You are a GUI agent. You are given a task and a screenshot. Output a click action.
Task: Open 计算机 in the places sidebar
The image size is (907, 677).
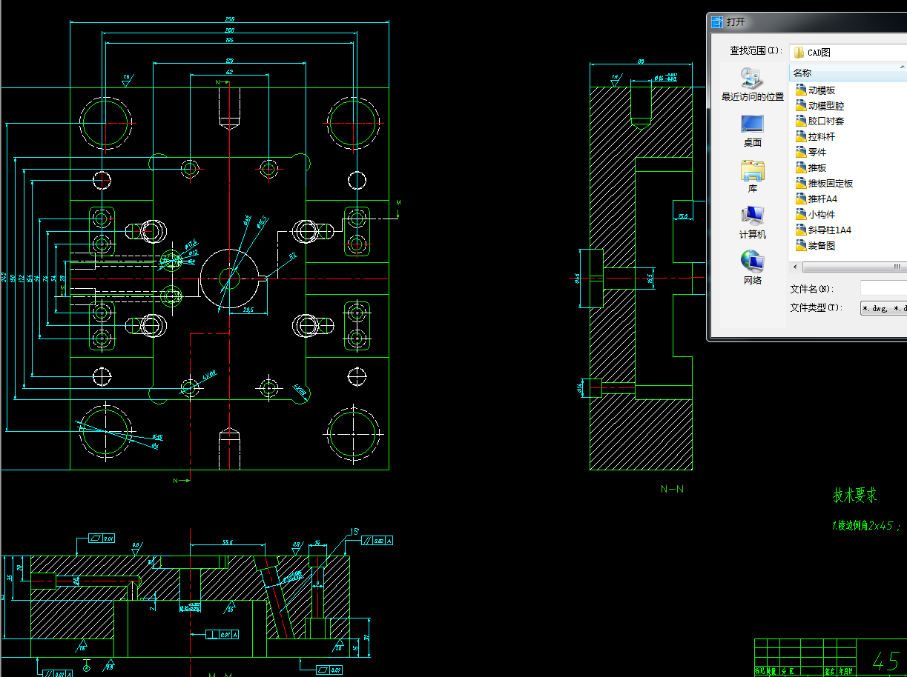[752, 222]
